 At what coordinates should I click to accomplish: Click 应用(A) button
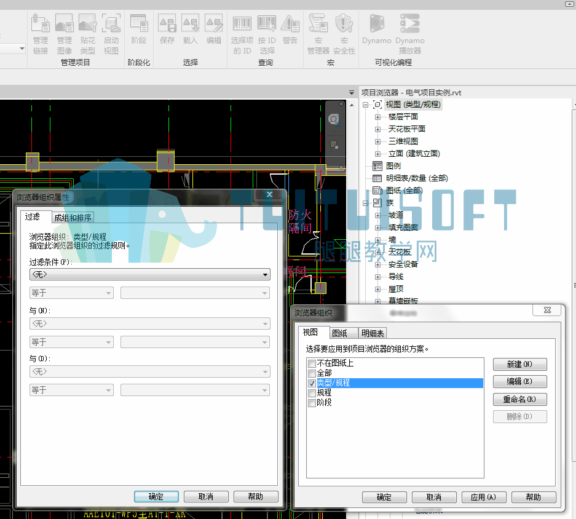click(x=484, y=497)
